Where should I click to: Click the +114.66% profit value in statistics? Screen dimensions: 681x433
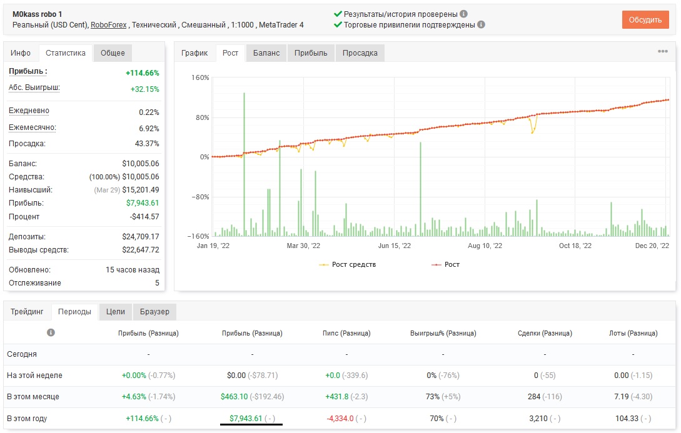(143, 73)
